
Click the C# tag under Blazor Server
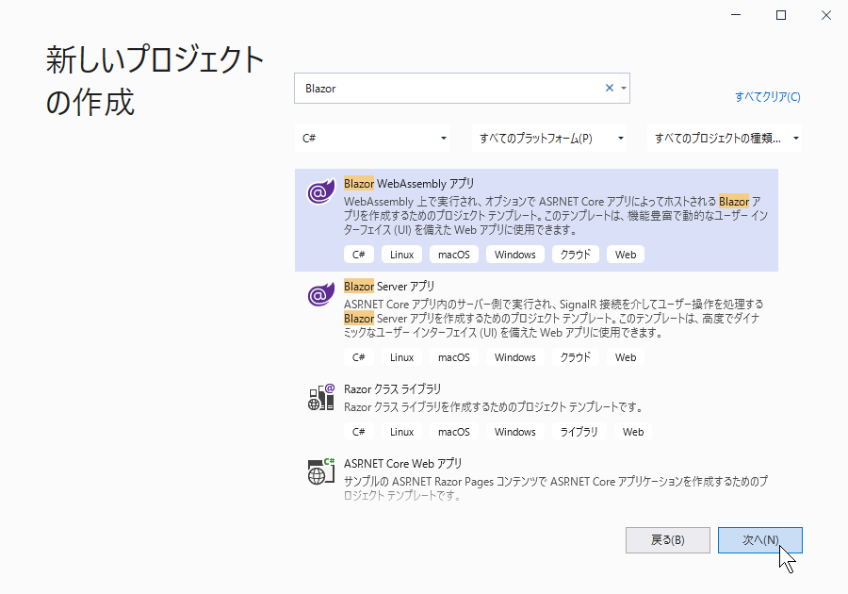click(x=359, y=357)
